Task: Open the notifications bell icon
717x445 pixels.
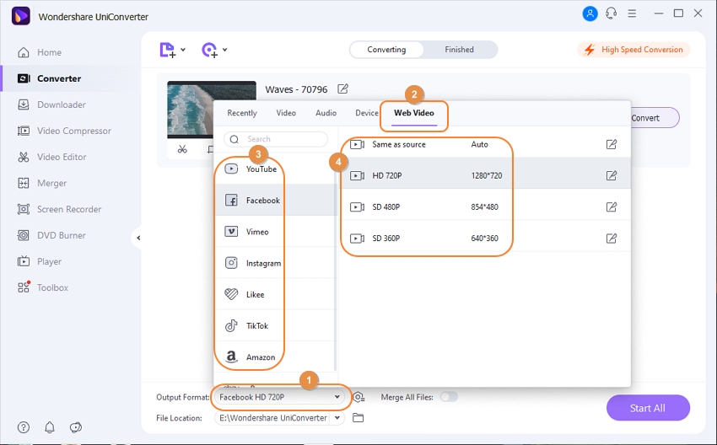Action: 50,427
